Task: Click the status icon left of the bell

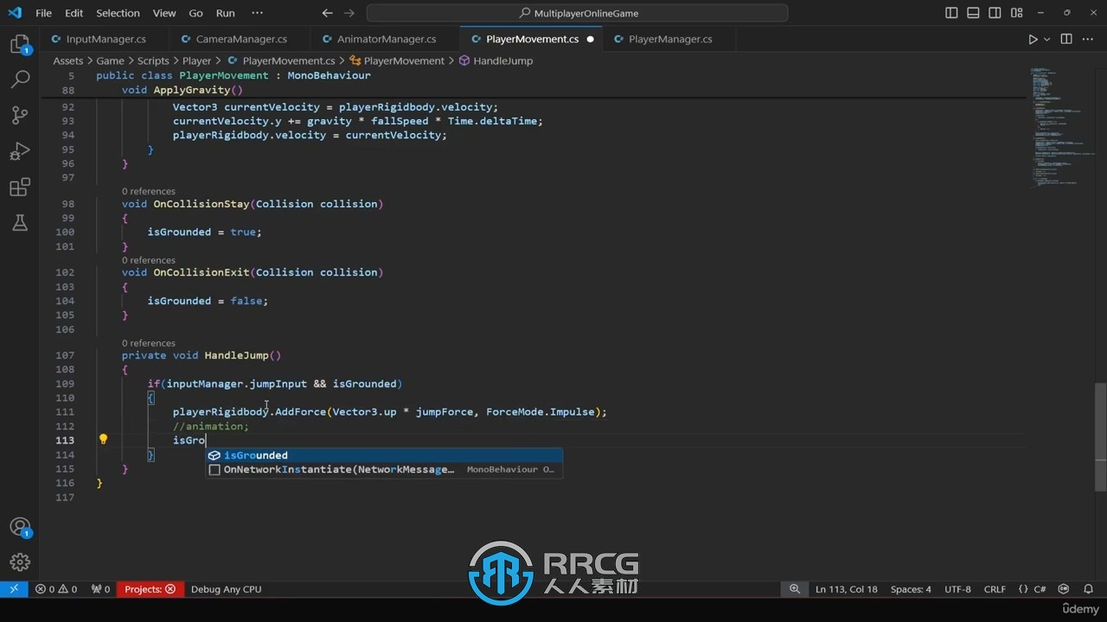Action: coord(1064,589)
